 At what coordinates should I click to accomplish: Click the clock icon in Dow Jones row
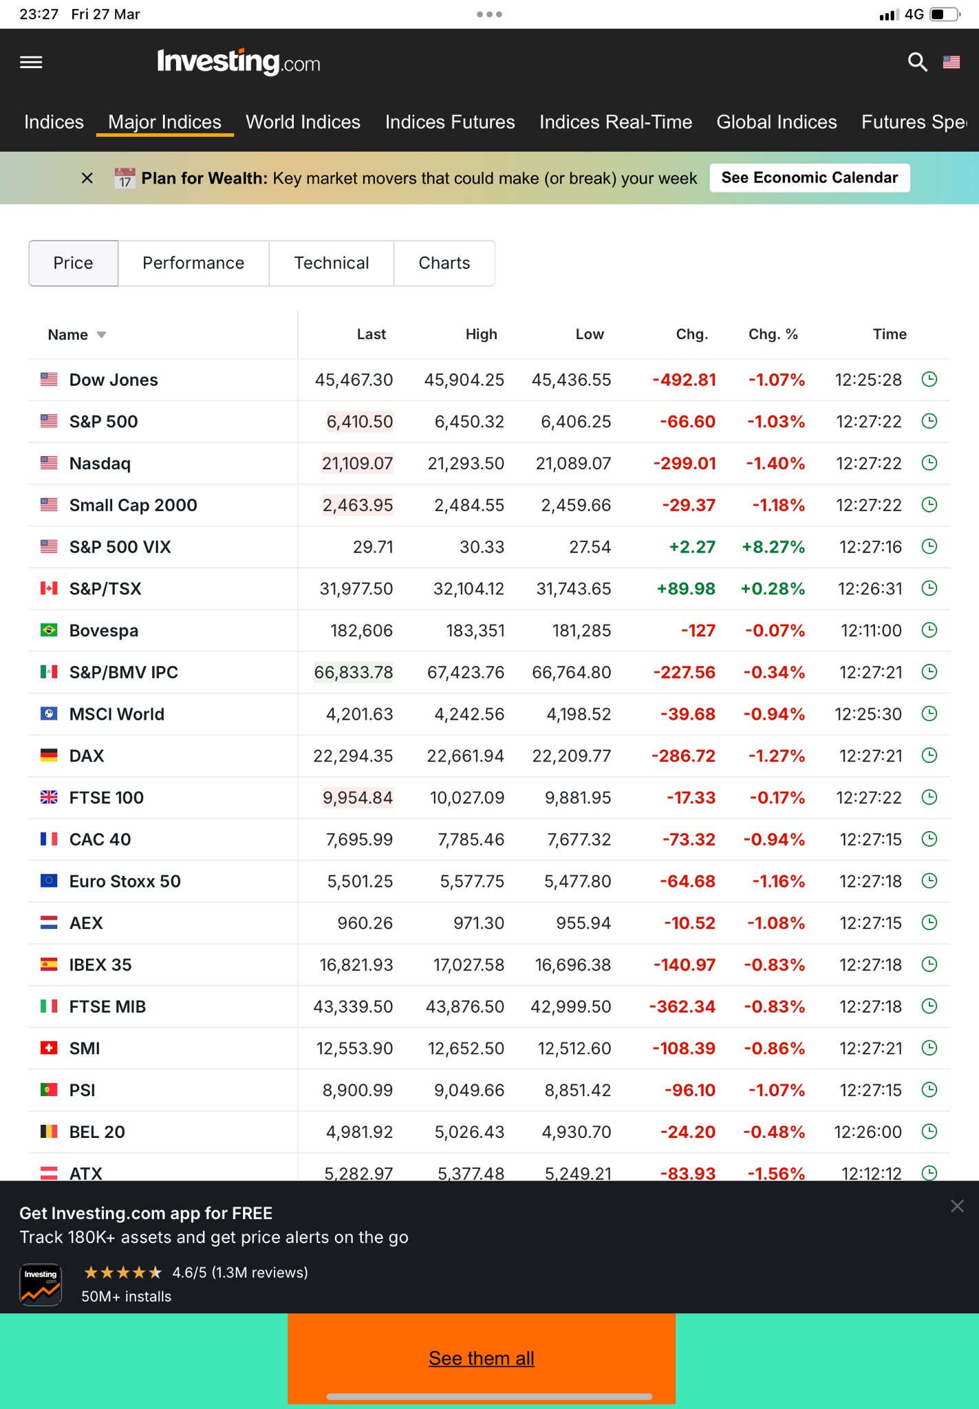929,379
